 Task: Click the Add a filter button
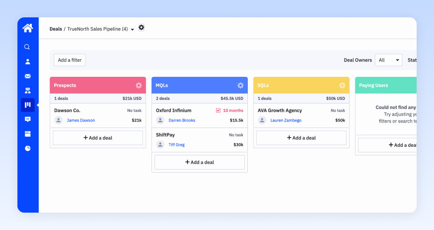(70, 60)
